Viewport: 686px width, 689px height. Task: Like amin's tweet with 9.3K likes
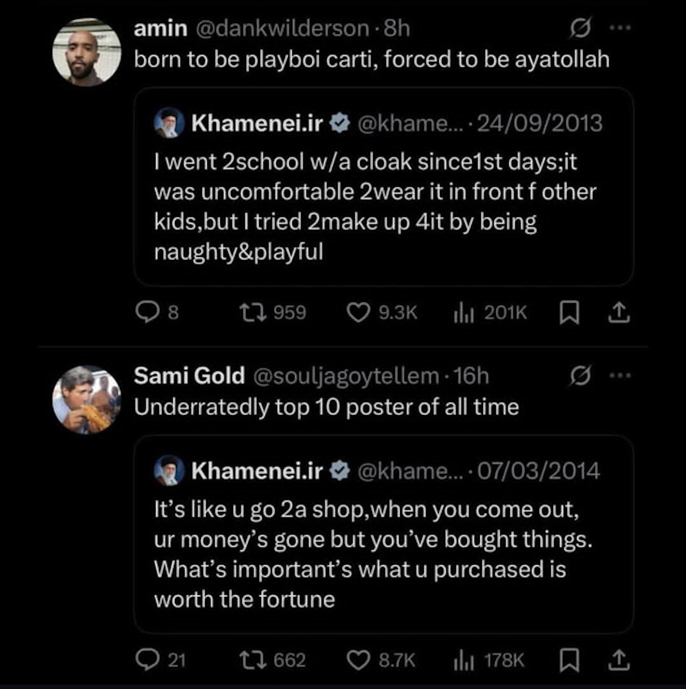tap(358, 312)
